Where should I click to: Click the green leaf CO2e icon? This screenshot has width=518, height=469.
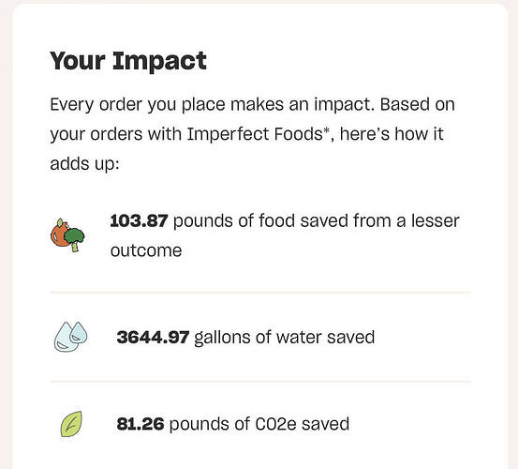click(71, 424)
